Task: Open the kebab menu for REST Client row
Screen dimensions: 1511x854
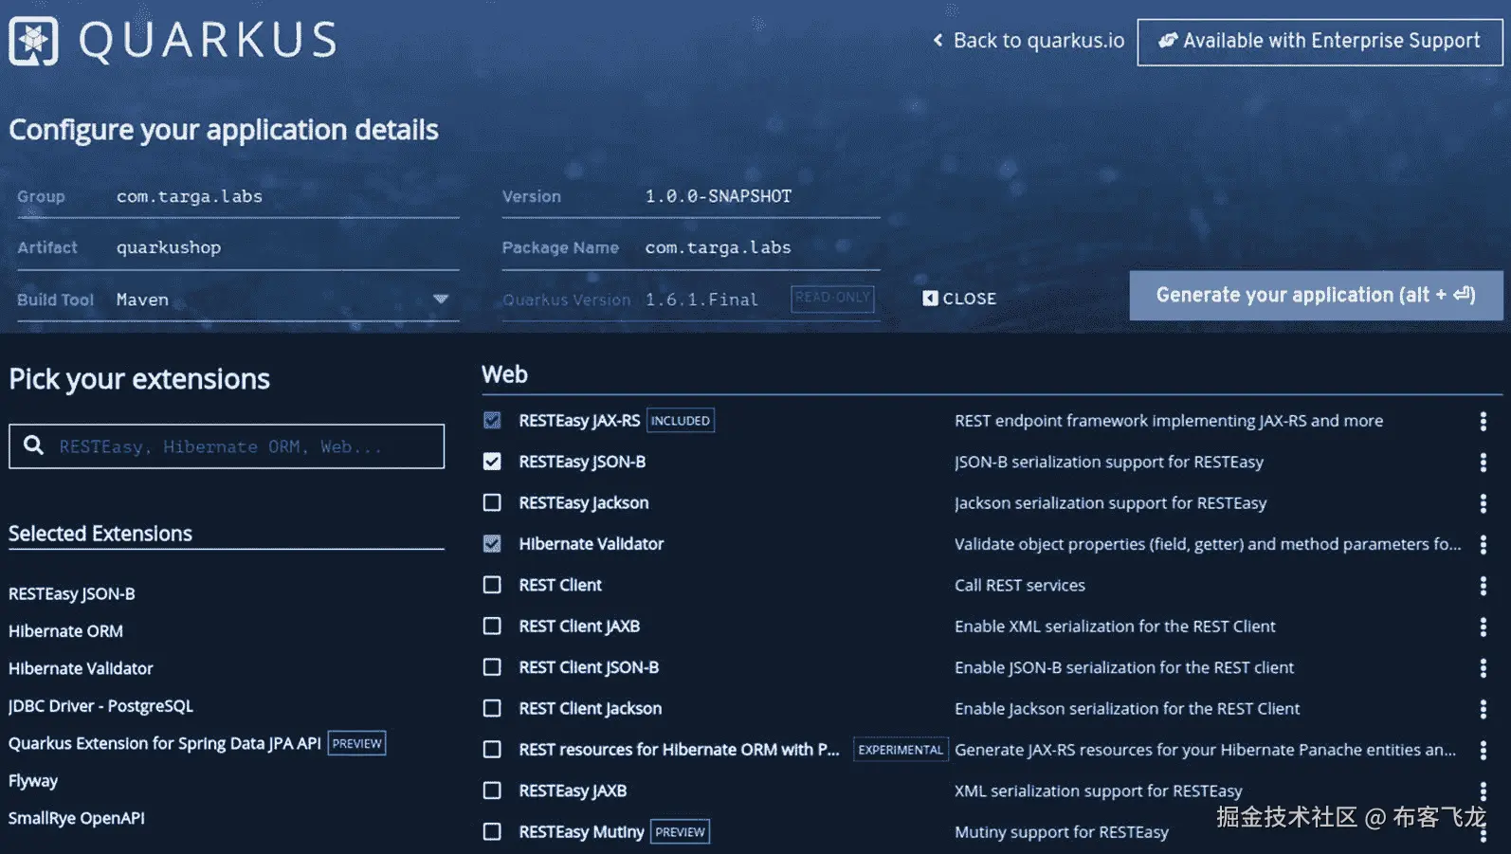Action: [x=1483, y=586]
